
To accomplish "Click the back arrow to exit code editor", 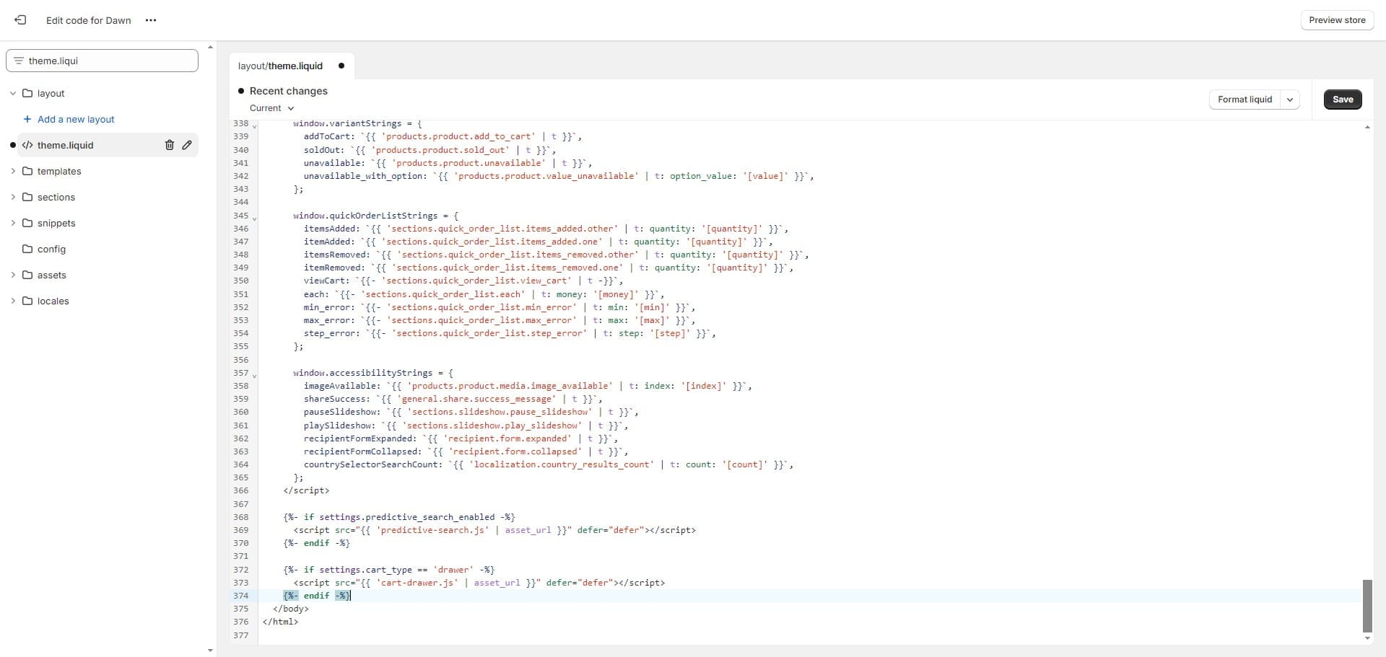I will click(x=20, y=19).
